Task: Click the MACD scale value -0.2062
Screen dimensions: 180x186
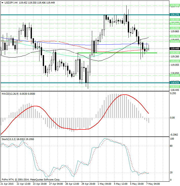Action: (x=174, y=134)
